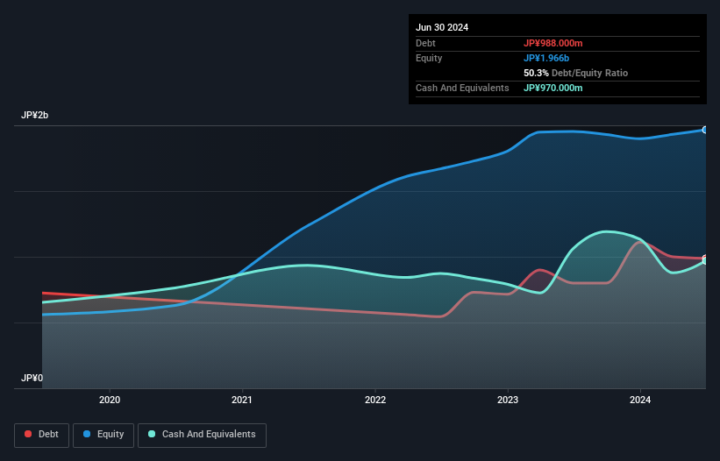Click the 2024 x-axis label
This screenshot has width=720, height=461.
click(640, 400)
